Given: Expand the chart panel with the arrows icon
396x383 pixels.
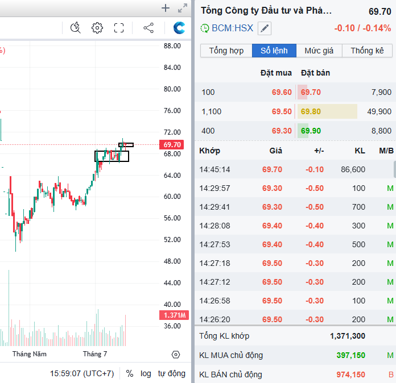Looking at the screenshot, I should coord(182,8).
